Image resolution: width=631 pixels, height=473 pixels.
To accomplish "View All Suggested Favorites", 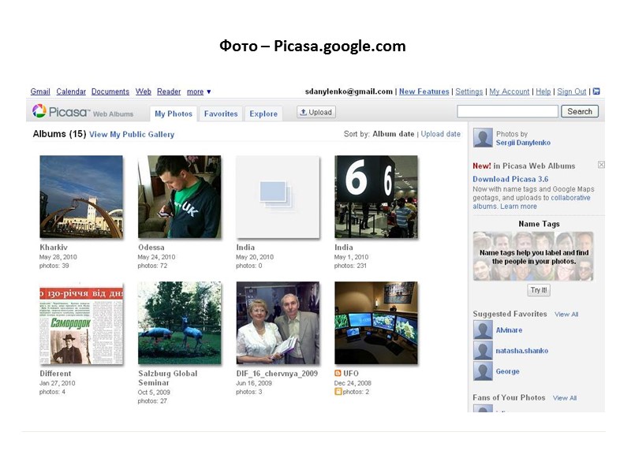I will [x=566, y=314].
